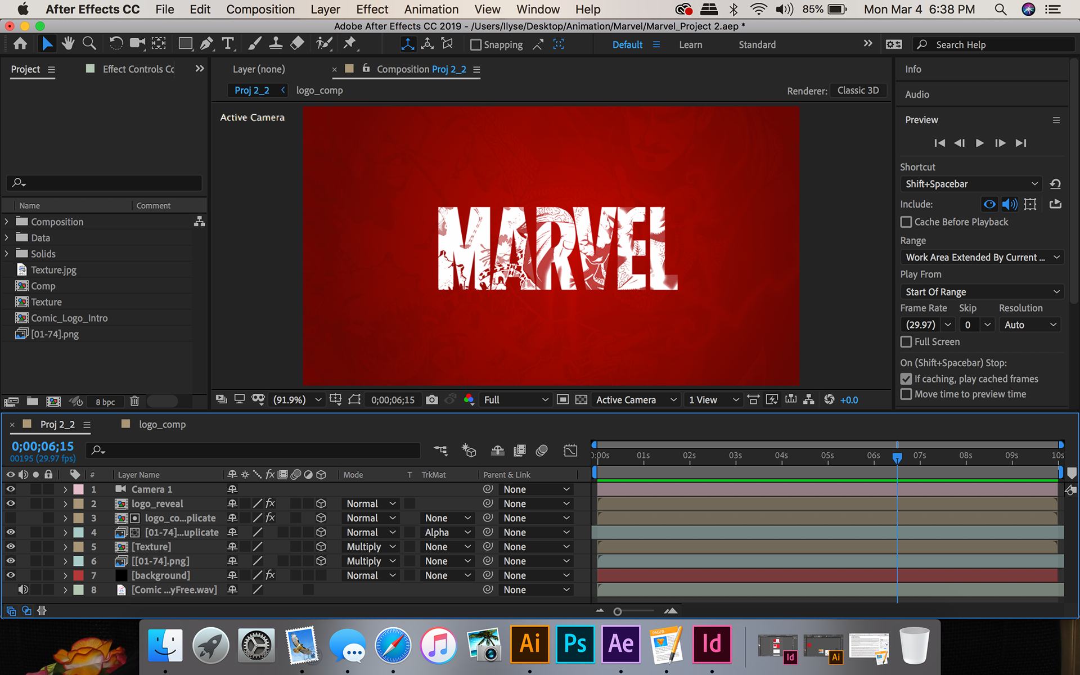Uncheck If caching, play cached frames
Screen dimensions: 1080x675
906,379
